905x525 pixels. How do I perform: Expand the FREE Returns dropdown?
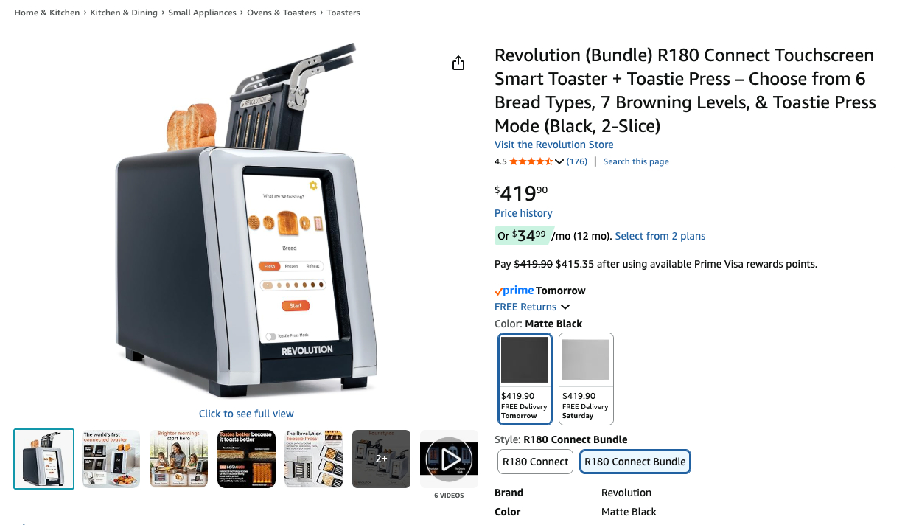[565, 307]
